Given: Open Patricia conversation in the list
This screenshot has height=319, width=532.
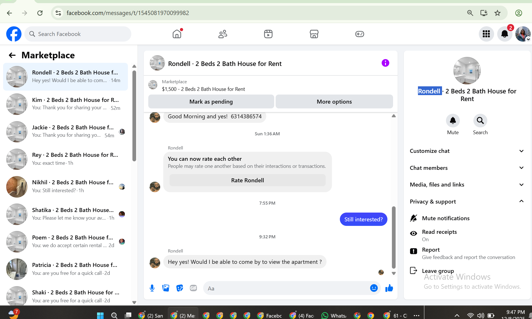Looking at the screenshot, I should (x=66, y=269).
